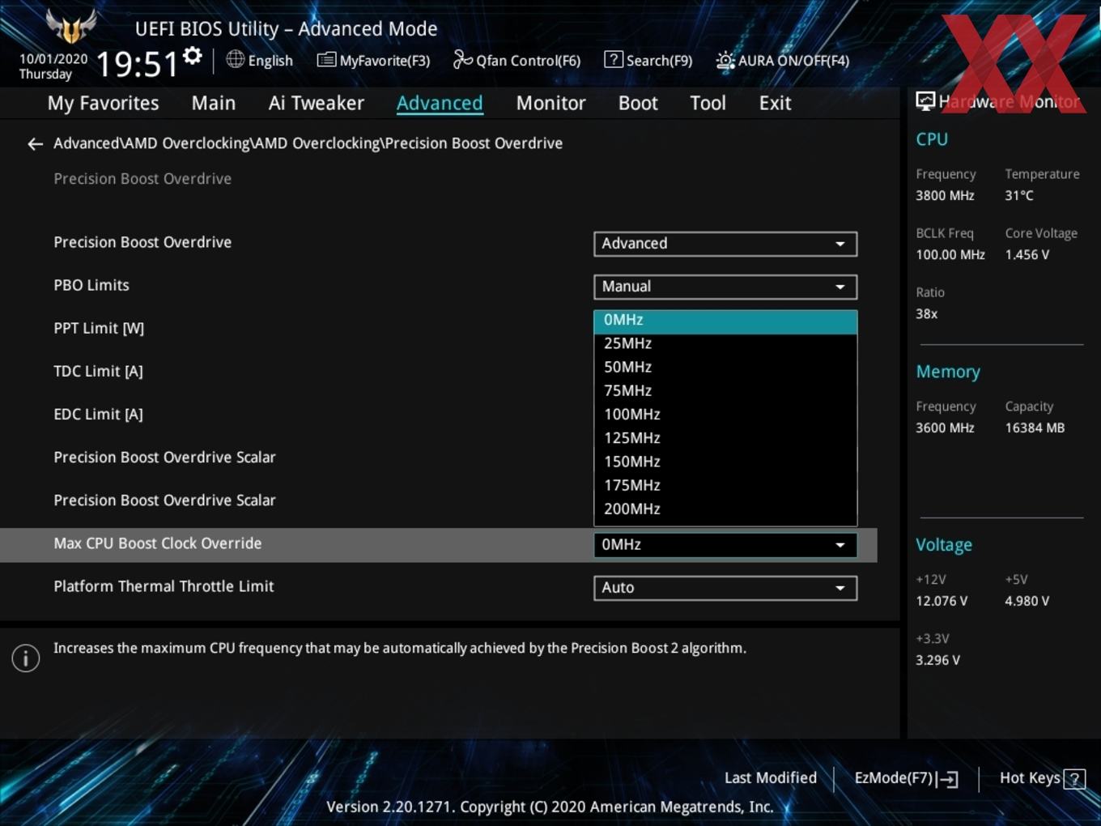Image resolution: width=1101 pixels, height=826 pixels.
Task: Click the TUF logo emblem
Action: [71, 27]
